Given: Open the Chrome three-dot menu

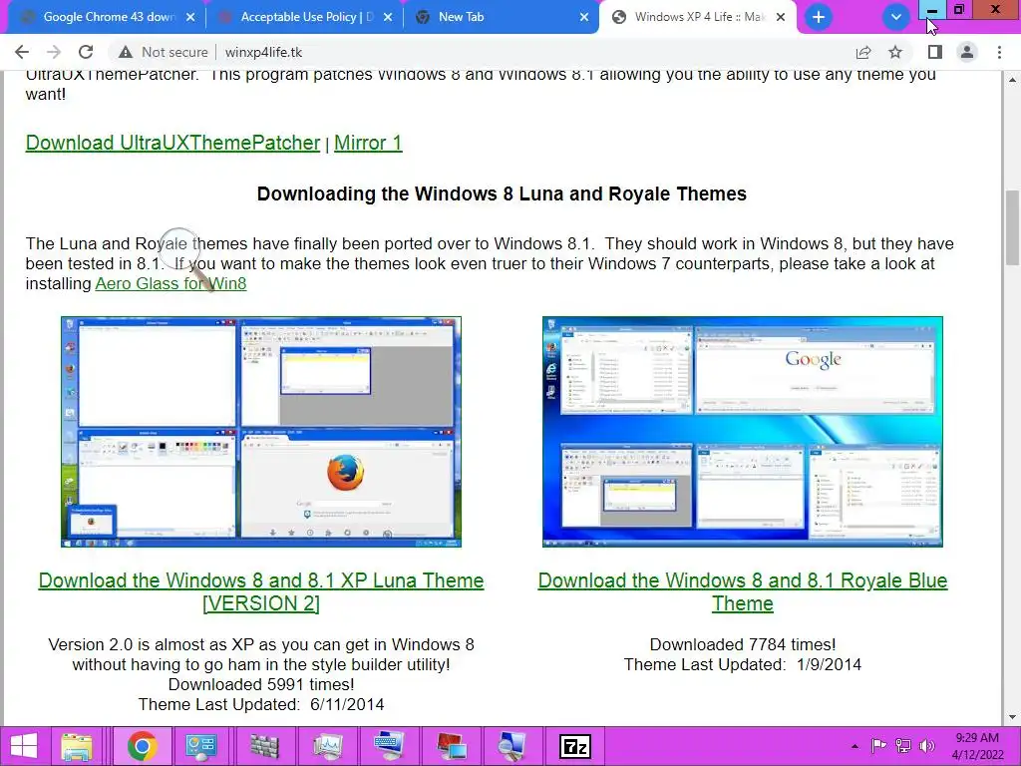Looking at the screenshot, I should click(x=999, y=52).
